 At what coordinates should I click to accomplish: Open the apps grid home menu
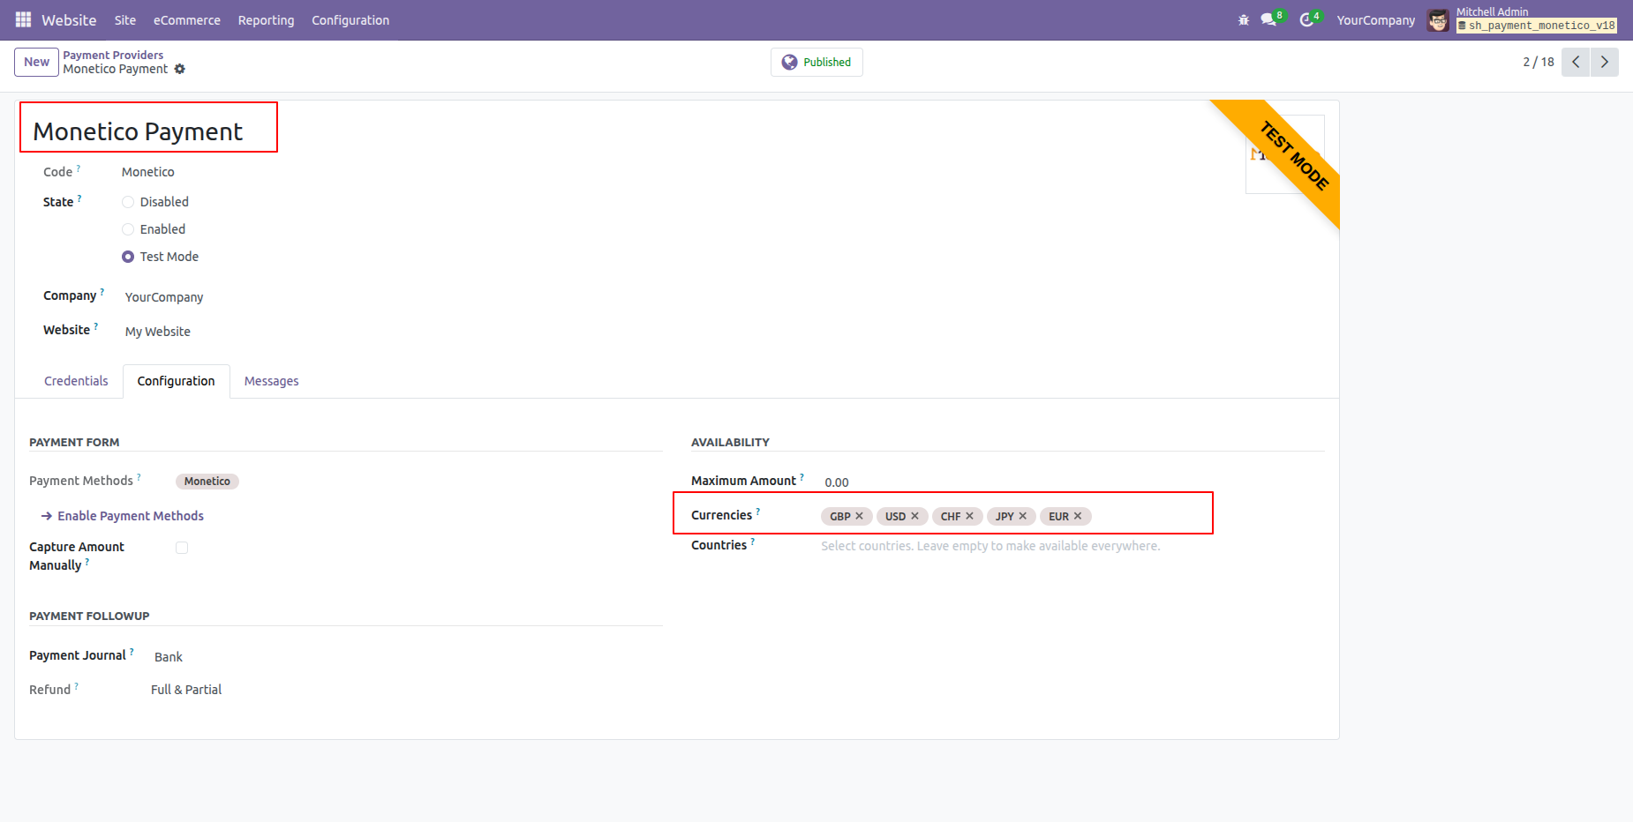click(x=23, y=19)
